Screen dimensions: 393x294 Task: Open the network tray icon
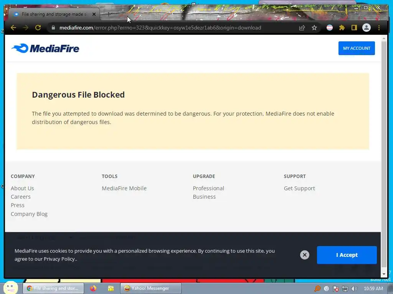[x=345, y=289]
